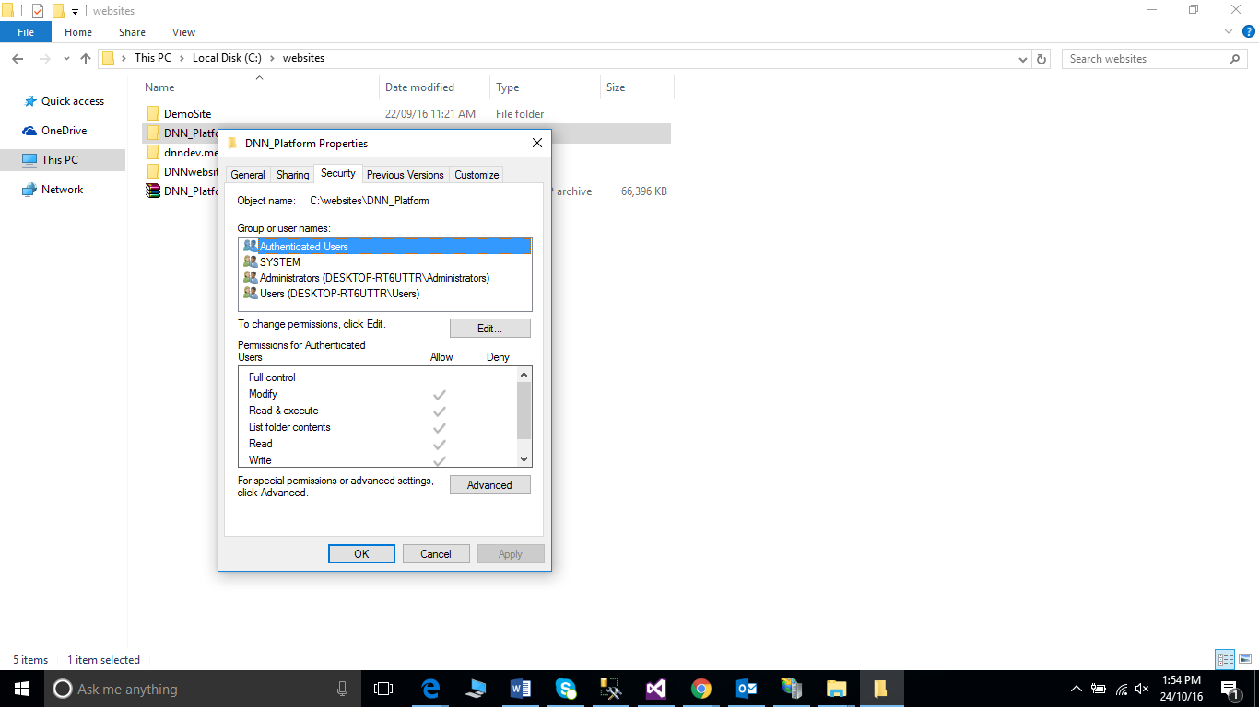Open Google Chrome from the taskbar
The height and width of the screenshot is (707, 1259).
pos(701,689)
